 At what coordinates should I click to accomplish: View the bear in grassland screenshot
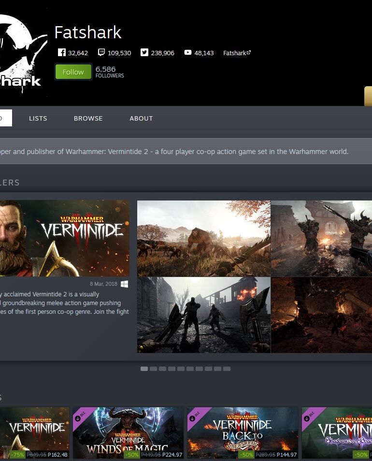[x=204, y=238]
